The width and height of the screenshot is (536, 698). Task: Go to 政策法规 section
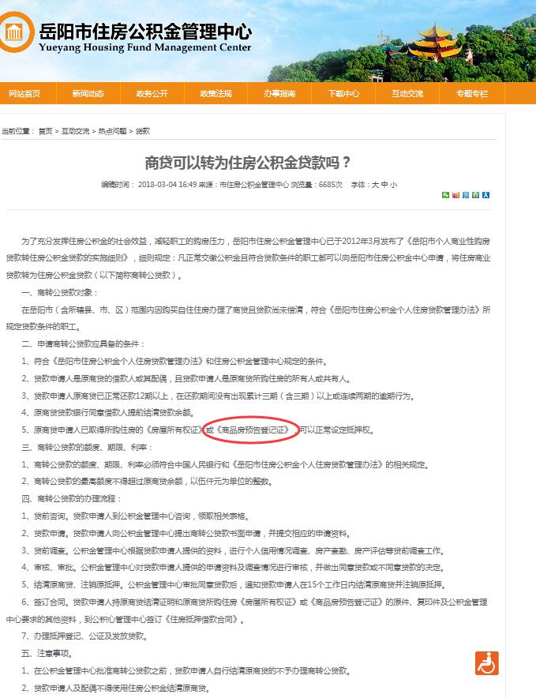pos(216,93)
